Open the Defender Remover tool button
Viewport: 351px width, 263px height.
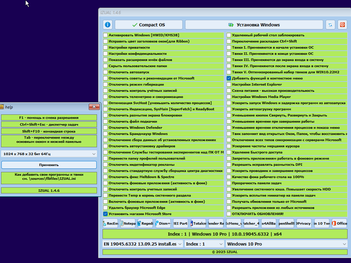tap(216, 223)
